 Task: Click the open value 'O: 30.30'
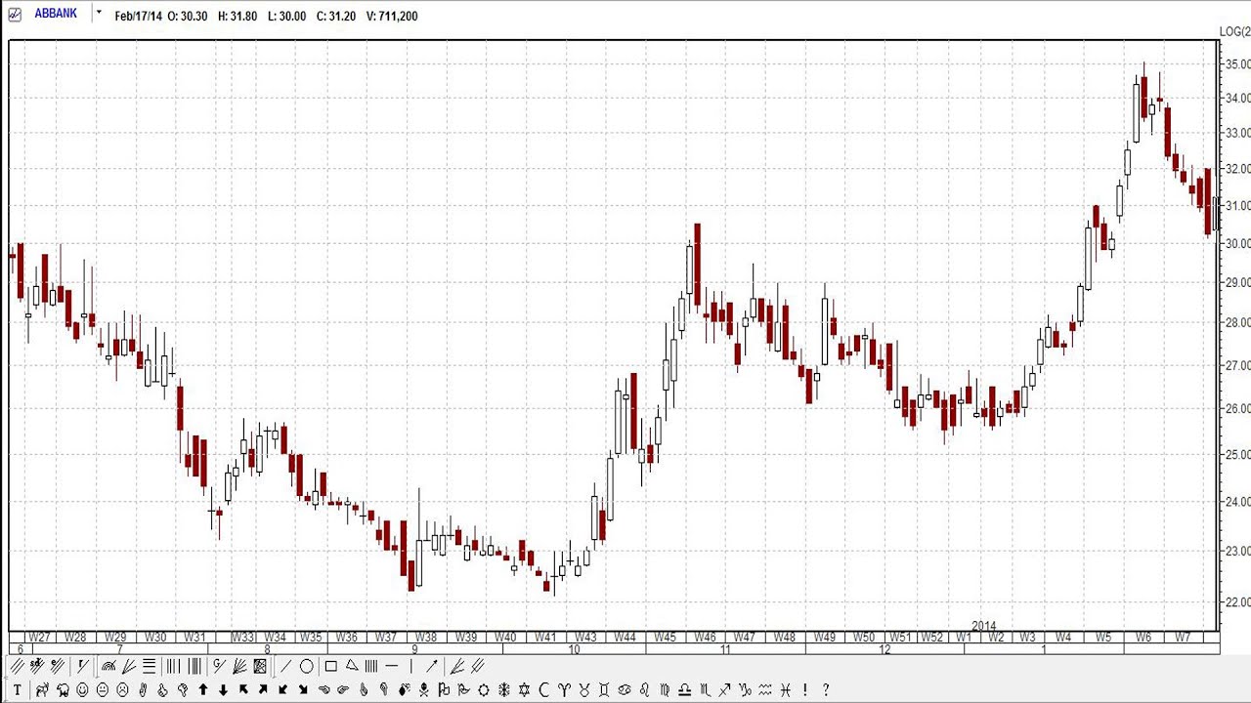188,16
